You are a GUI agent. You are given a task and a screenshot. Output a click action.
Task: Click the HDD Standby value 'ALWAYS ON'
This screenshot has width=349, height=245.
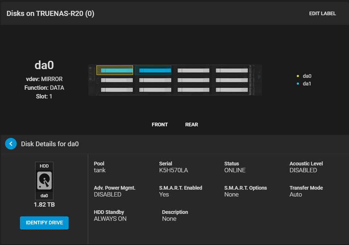tap(110, 219)
